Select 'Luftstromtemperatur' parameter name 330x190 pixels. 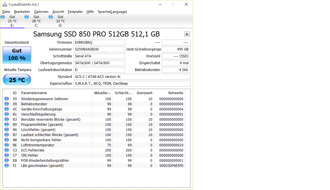(x=38, y=145)
